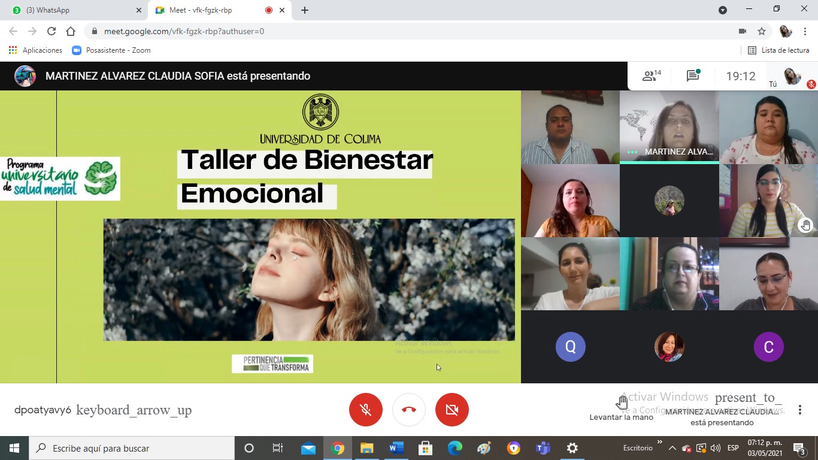Open Chrome tab search dropdown

point(723,10)
